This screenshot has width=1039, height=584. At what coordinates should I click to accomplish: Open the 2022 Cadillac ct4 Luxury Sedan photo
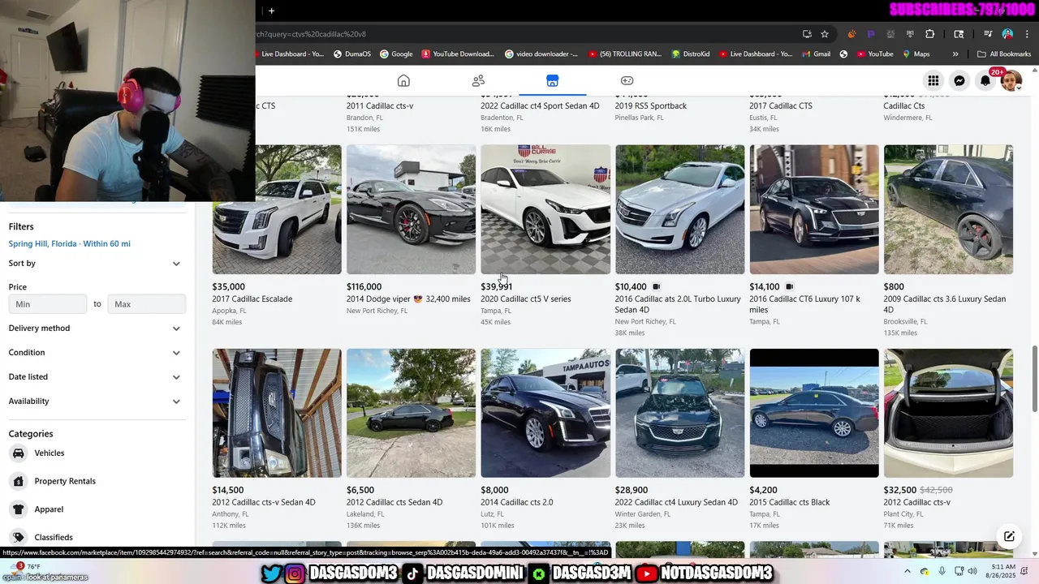pyautogui.click(x=679, y=413)
